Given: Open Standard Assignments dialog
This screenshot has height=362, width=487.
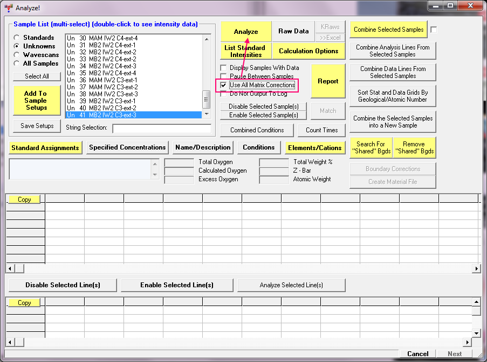Looking at the screenshot, I should point(45,147).
